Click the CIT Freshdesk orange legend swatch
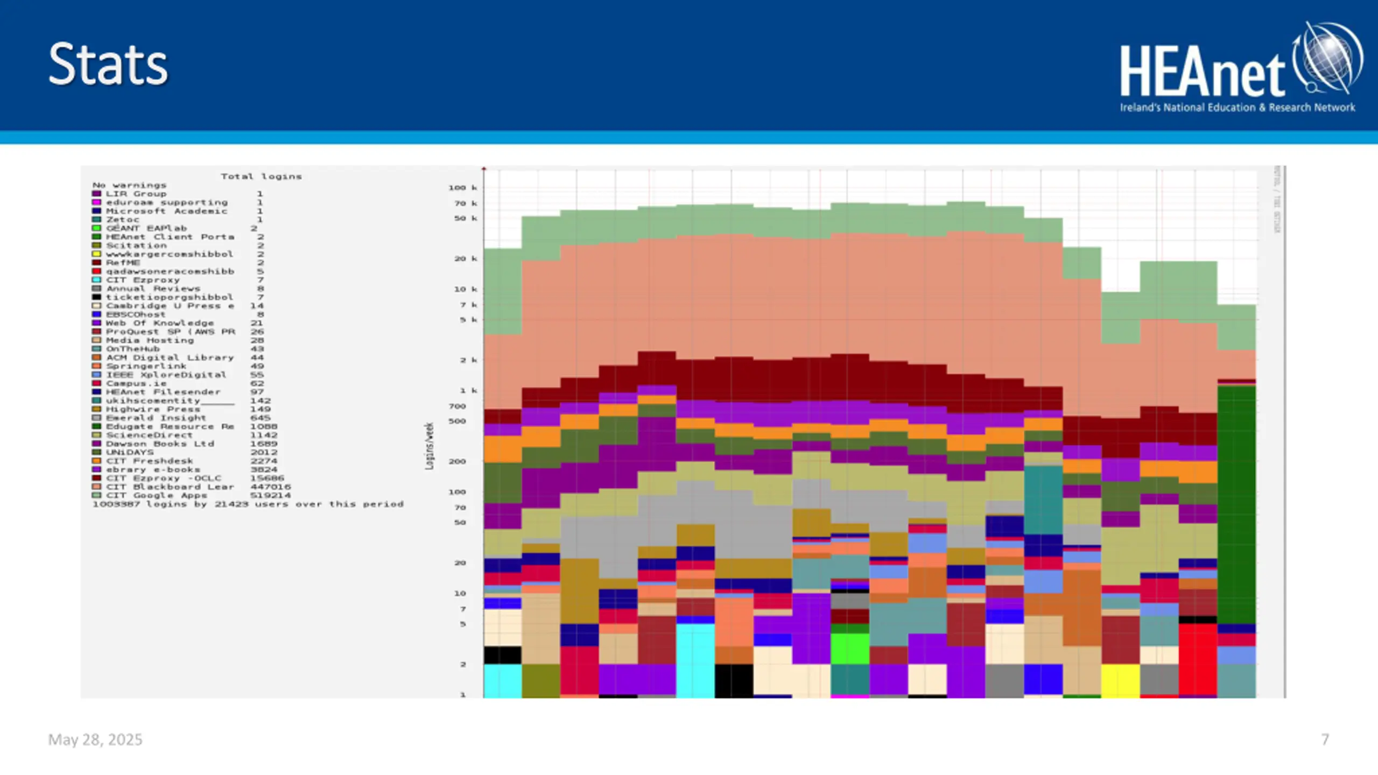Viewport: 1378px width, 775px height. point(96,461)
